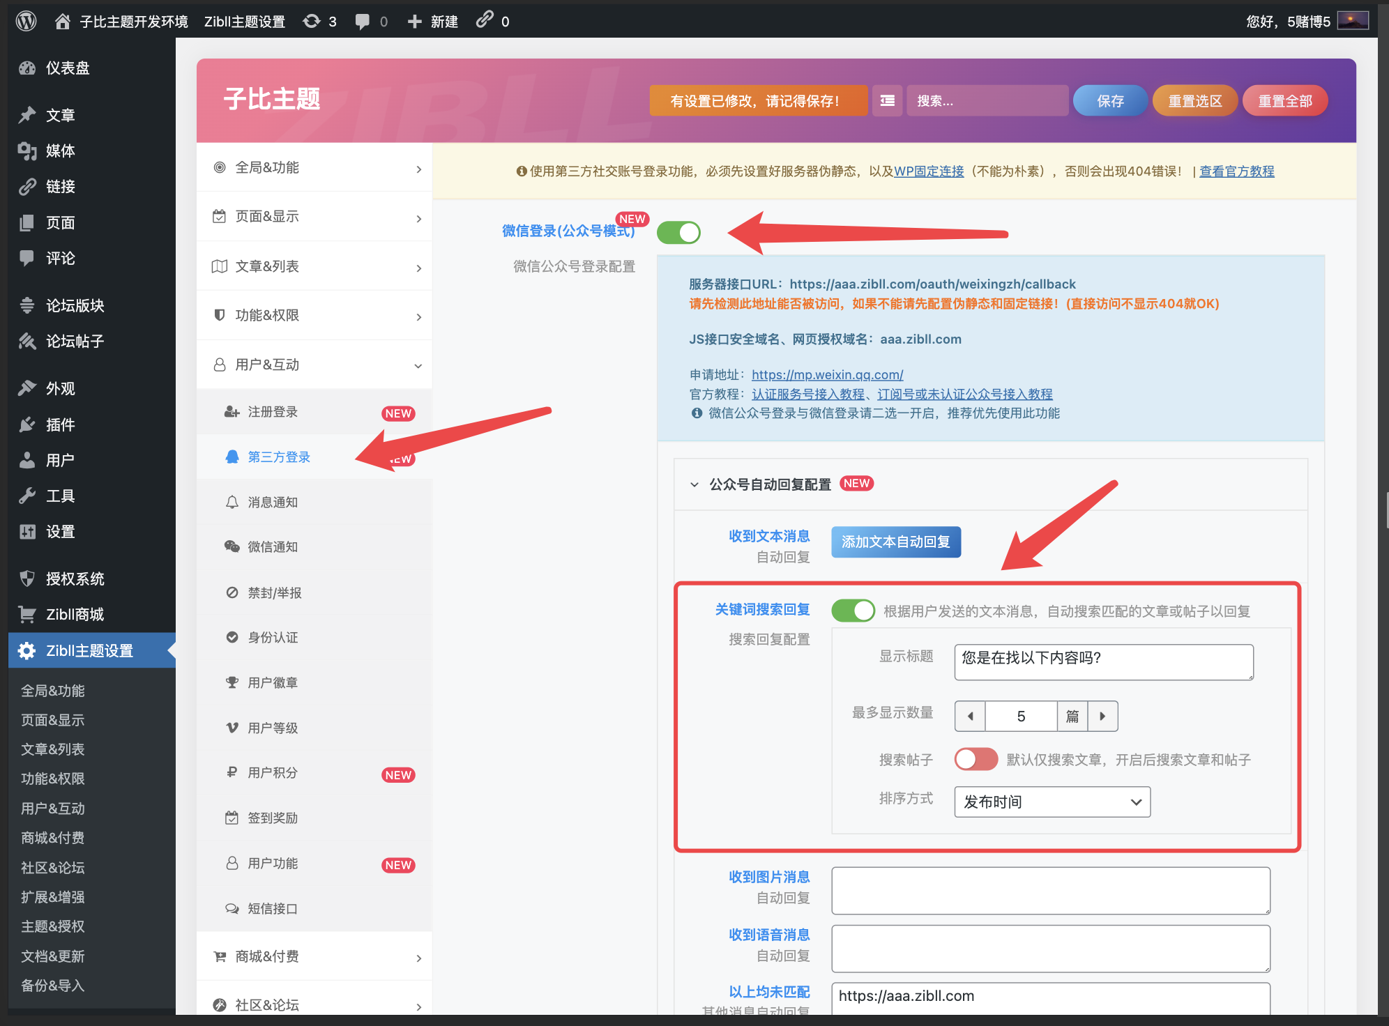Open the 插件 plugins section in the sidebar
Screen dimensions: 1389x1026
click(x=60, y=424)
